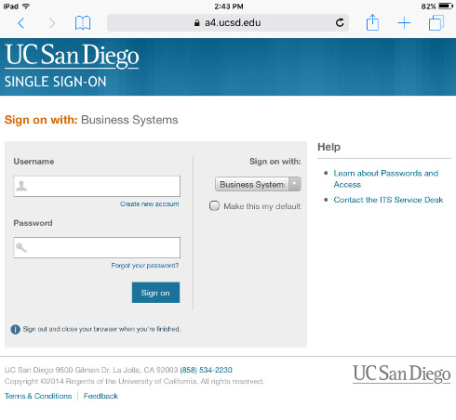Image resolution: width=456 pixels, height=420 pixels.
Task: Click the Password input field
Action: coord(97,247)
